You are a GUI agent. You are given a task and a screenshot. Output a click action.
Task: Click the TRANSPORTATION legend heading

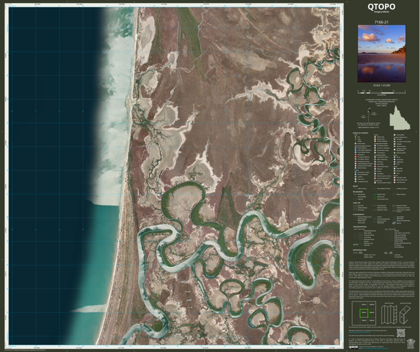(x=360, y=227)
